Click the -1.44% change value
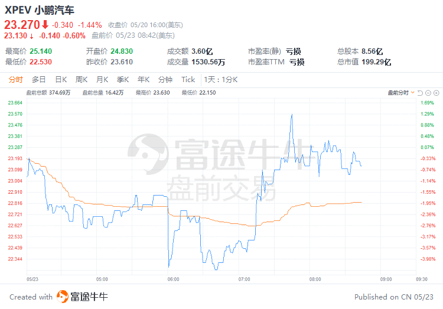Image resolution: width=443 pixels, height=309 pixels. pyautogui.click(x=90, y=25)
